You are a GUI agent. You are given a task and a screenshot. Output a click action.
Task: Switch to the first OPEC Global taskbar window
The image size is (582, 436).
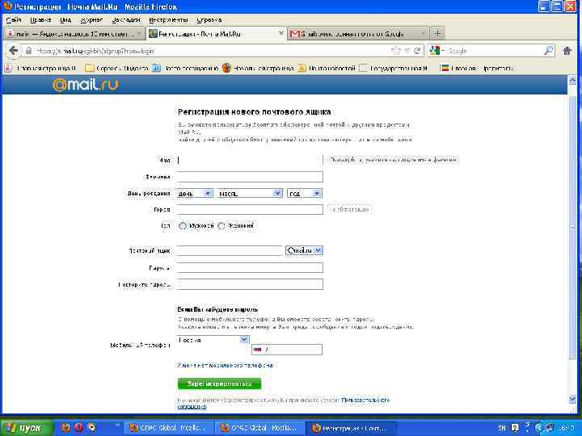click(x=169, y=428)
